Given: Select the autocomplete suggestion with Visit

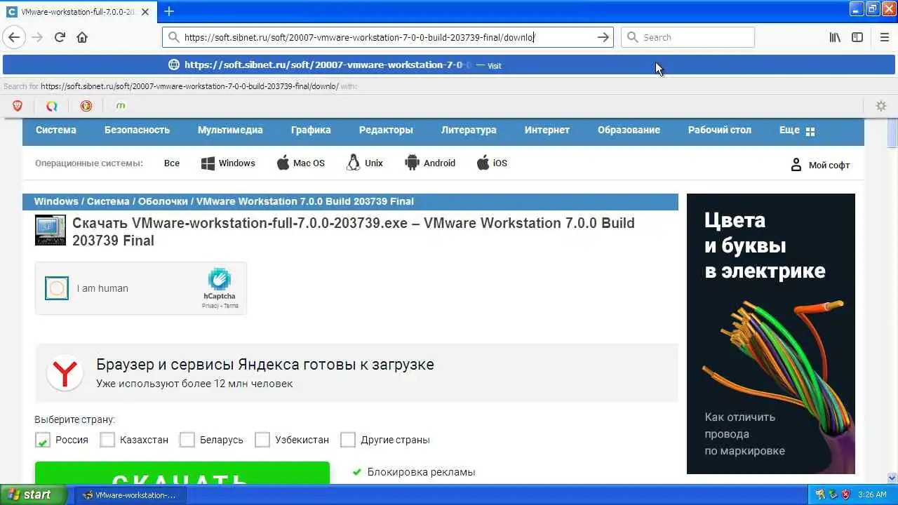Looking at the screenshot, I should pos(449,65).
